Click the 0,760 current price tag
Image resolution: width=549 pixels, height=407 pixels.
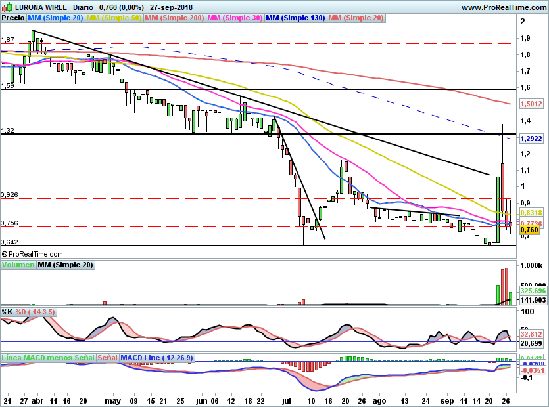529,230
